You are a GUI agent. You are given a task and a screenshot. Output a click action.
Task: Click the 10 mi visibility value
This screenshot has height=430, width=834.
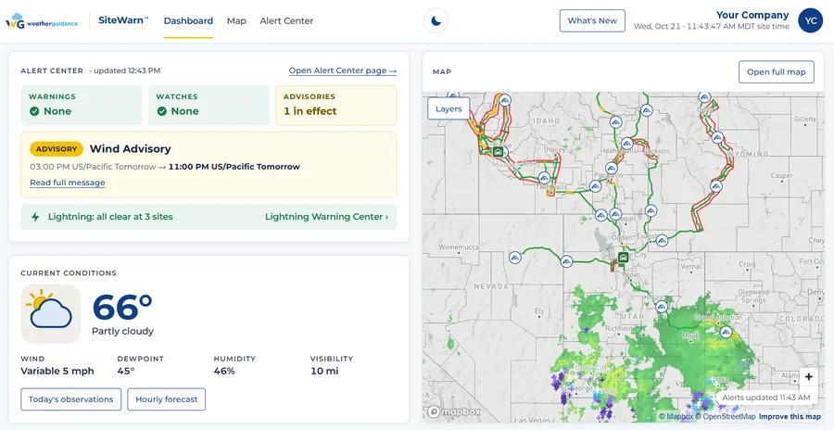(324, 371)
